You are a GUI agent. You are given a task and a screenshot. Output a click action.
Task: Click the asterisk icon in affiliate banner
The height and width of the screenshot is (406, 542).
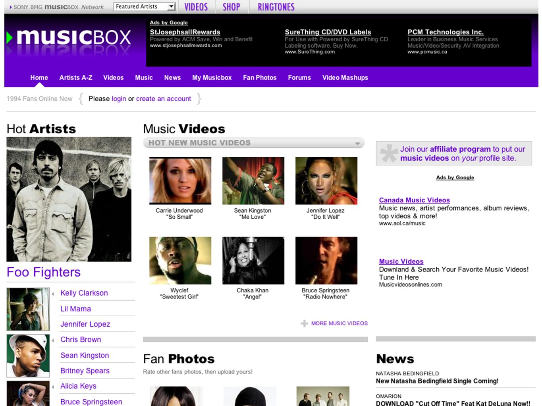coord(389,154)
